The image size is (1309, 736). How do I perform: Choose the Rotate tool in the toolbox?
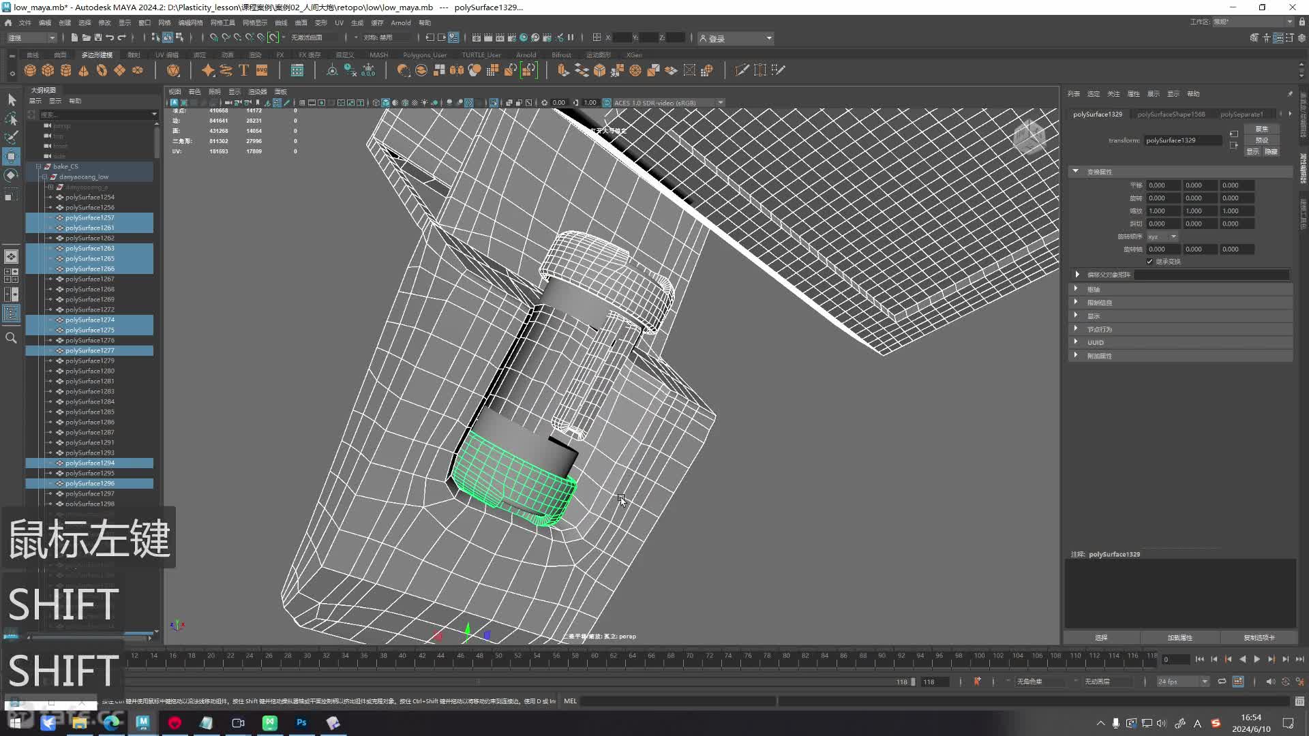coord(12,175)
